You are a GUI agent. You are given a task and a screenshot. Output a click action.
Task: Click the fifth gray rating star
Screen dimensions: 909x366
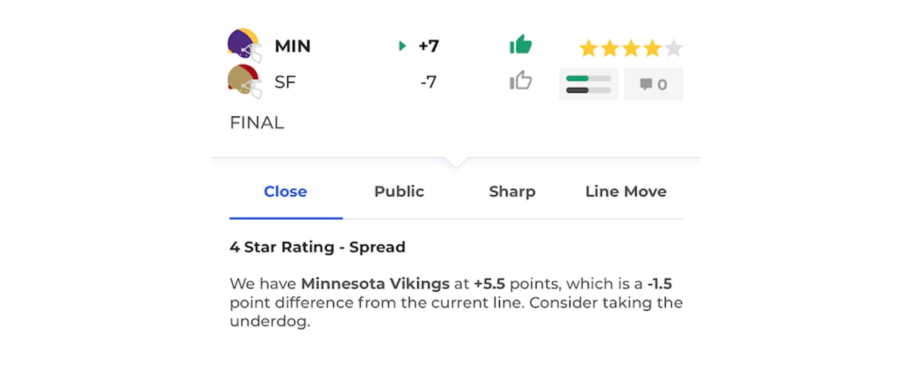(674, 48)
